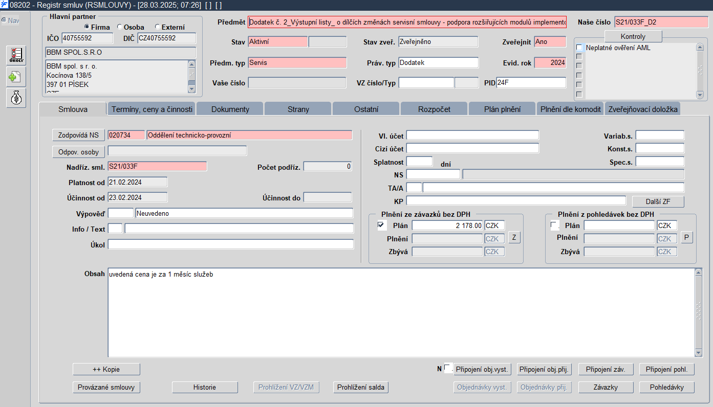Click the Platnost od date field
Screen dimensions: 713x407
pos(138,182)
